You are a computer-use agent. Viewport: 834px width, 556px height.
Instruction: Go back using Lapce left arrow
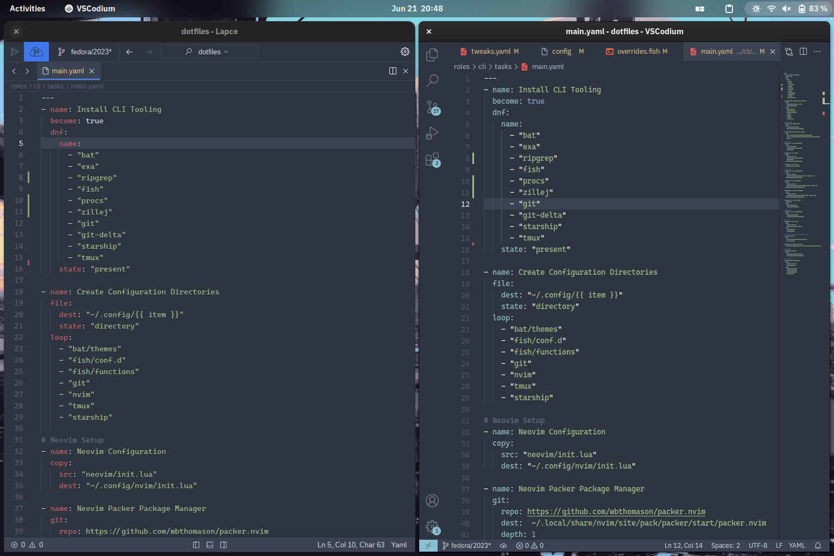129,52
